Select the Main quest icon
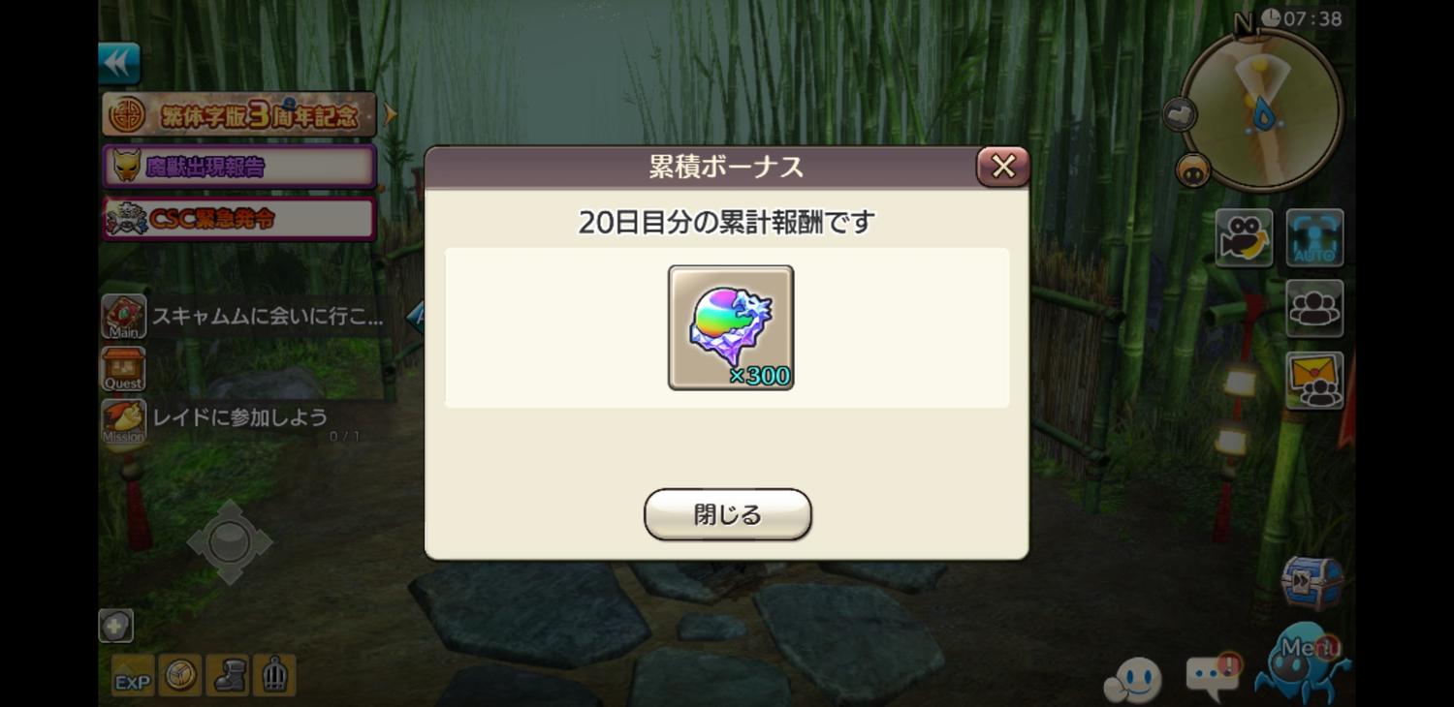 click(x=123, y=317)
